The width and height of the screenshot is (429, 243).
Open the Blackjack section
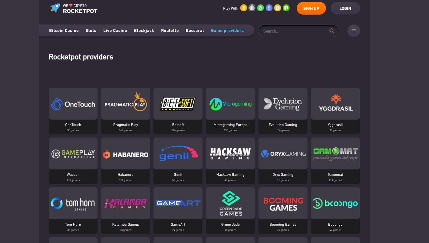[x=144, y=31]
